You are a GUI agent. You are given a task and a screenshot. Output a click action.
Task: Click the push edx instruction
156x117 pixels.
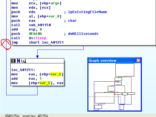pos(23,12)
